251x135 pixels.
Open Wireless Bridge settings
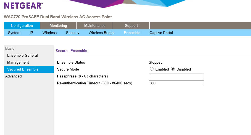point(101,33)
